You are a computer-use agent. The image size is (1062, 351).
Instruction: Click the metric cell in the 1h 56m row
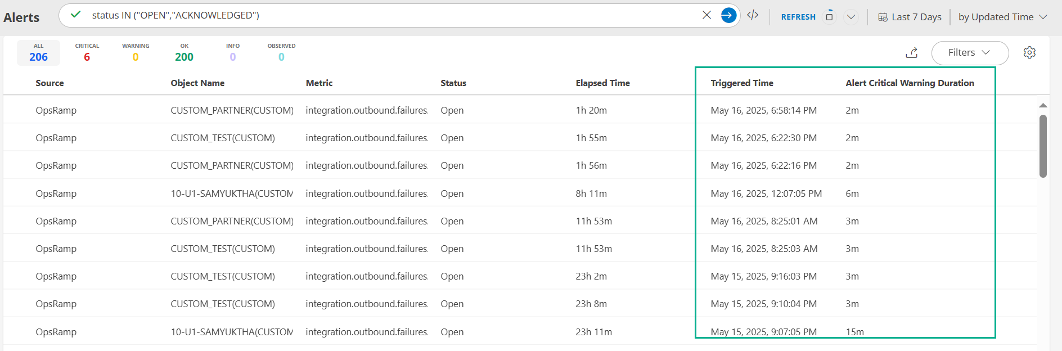coord(367,165)
